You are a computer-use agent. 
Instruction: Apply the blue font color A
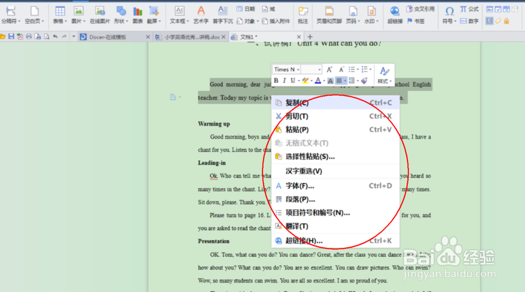pos(318,80)
